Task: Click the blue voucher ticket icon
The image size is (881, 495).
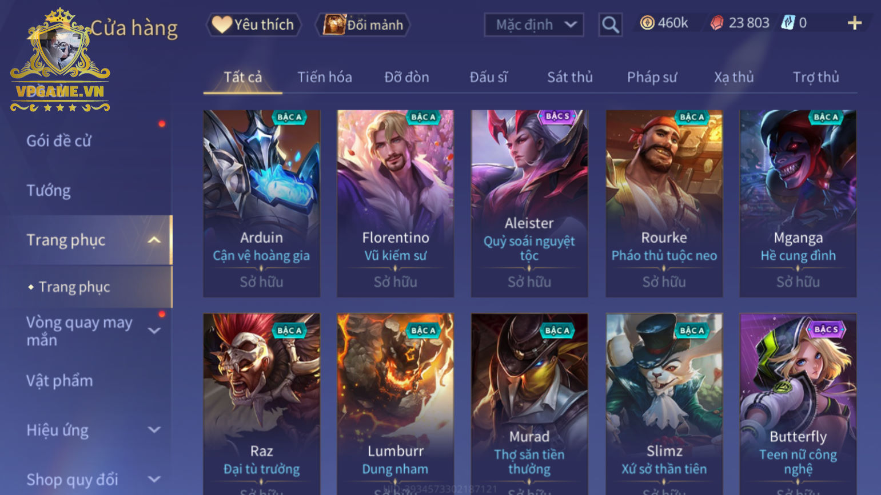Action: (788, 23)
